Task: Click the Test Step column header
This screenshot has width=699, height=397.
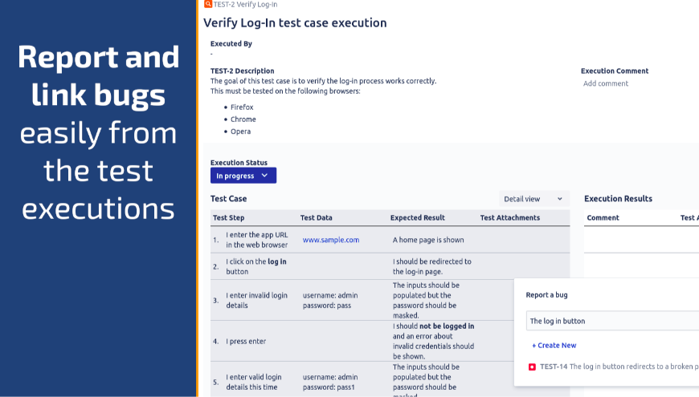Action: click(228, 217)
